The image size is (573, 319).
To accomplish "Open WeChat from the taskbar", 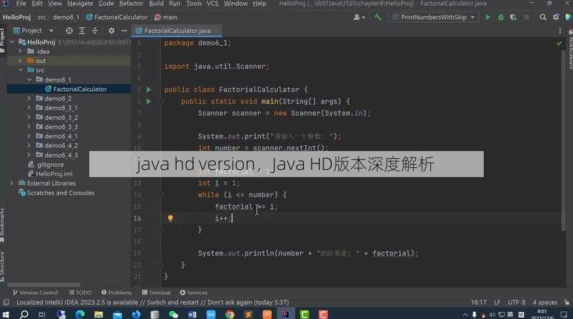I will [x=173, y=314].
